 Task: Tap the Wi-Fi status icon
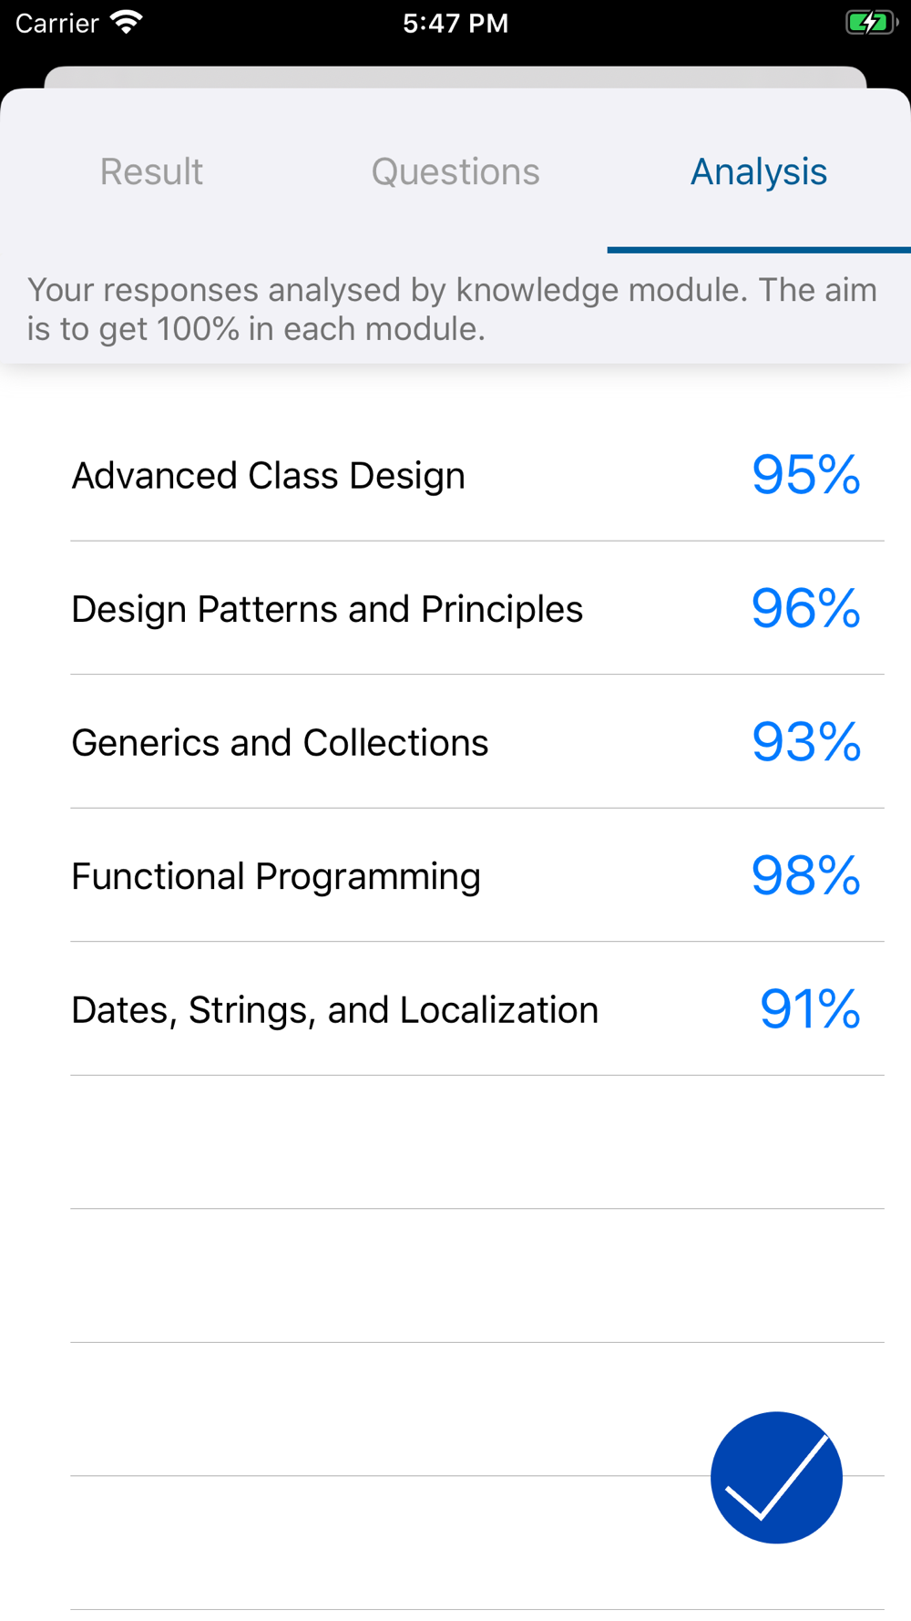click(x=127, y=22)
